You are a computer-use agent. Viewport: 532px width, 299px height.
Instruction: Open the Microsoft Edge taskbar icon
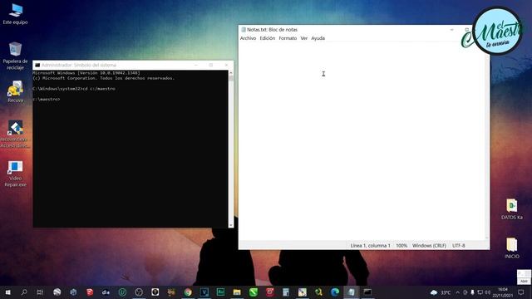click(335, 292)
